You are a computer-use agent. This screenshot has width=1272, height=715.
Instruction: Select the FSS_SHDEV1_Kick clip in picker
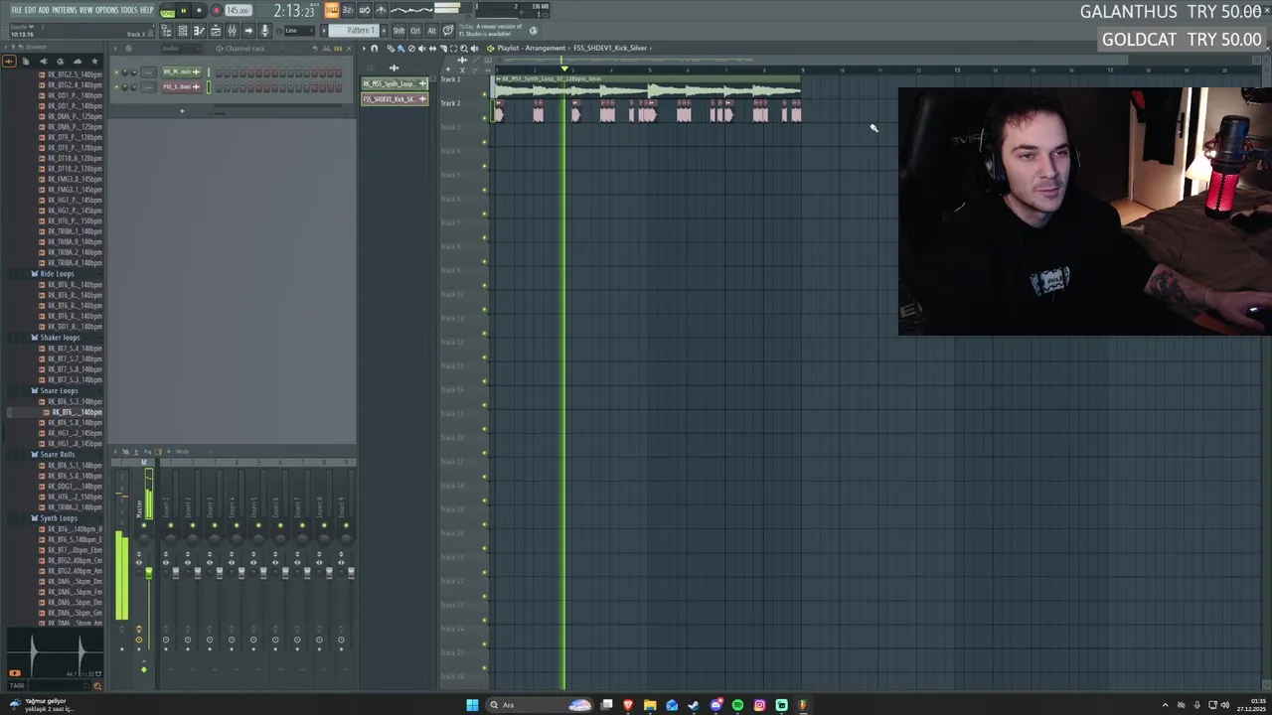point(395,99)
